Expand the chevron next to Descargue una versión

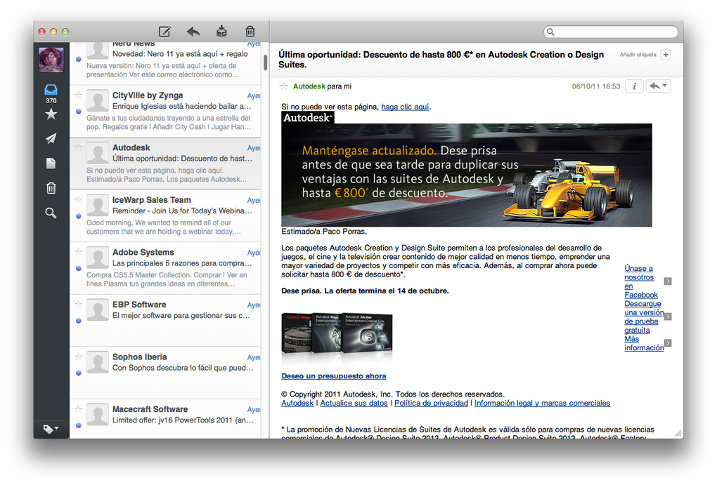(x=668, y=317)
